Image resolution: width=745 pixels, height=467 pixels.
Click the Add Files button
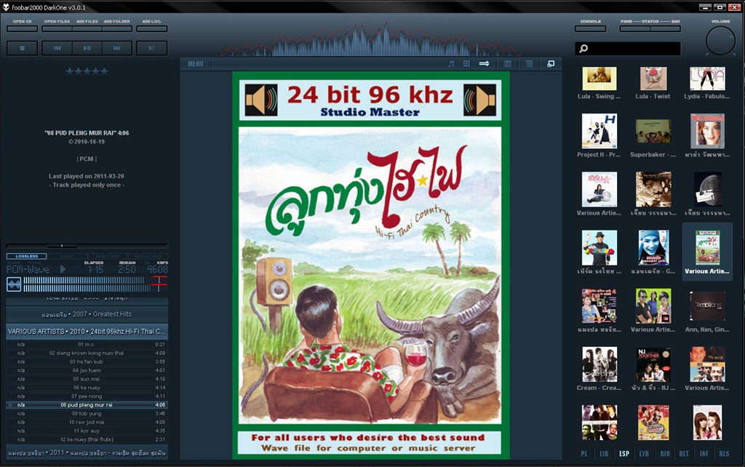click(x=87, y=28)
